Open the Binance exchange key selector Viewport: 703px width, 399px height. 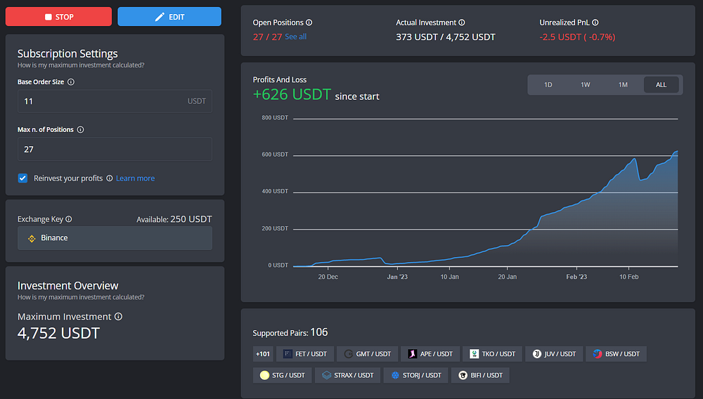tap(115, 238)
